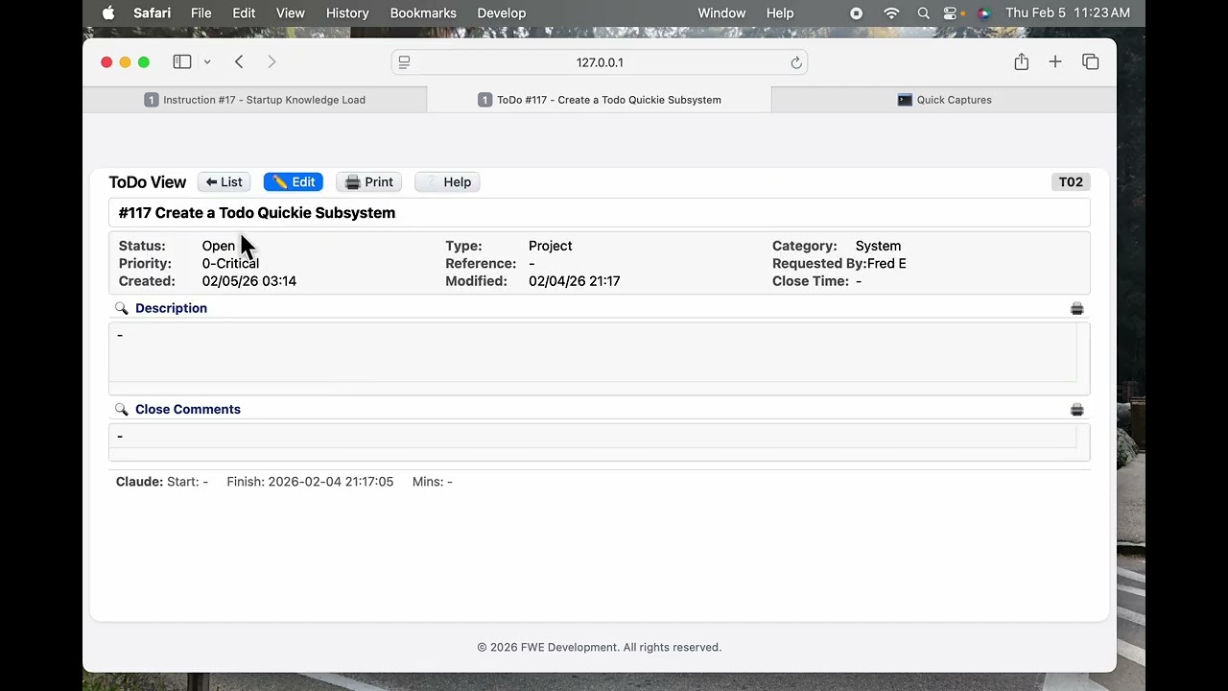Click the ToDo View heading

coord(148,182)
